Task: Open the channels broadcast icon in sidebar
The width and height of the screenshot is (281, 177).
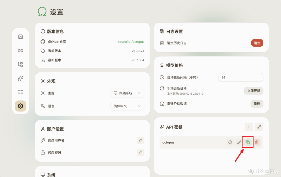Action: click(x=21, y=50)
